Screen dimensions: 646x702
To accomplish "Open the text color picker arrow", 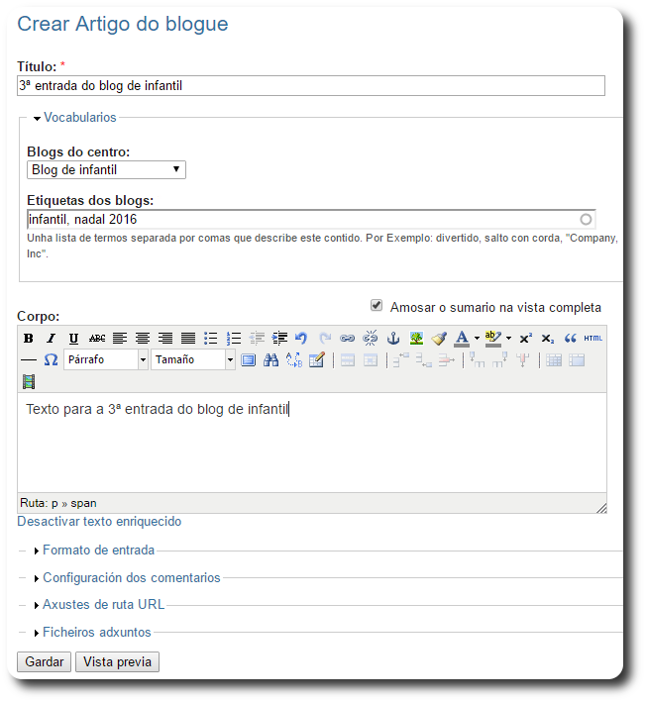I will click(x=477, y=338).
